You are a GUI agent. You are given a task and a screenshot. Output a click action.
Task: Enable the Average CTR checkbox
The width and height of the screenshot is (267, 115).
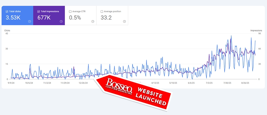click(70, 11)
